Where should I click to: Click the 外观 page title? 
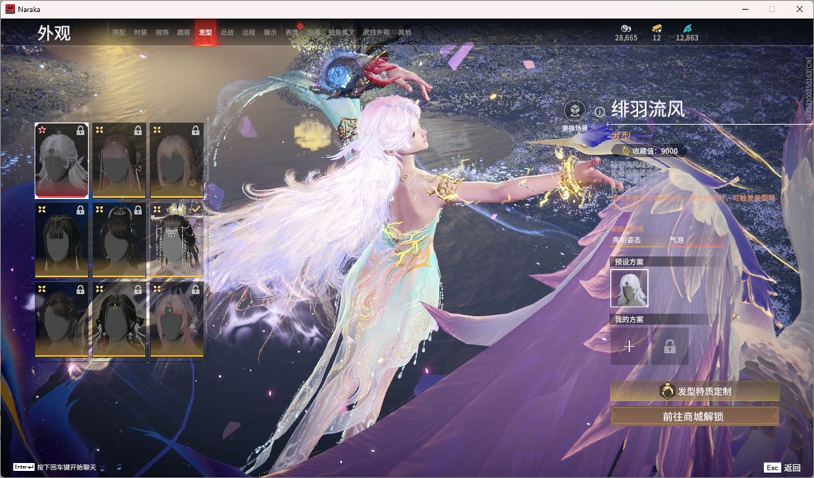(53, 33)
